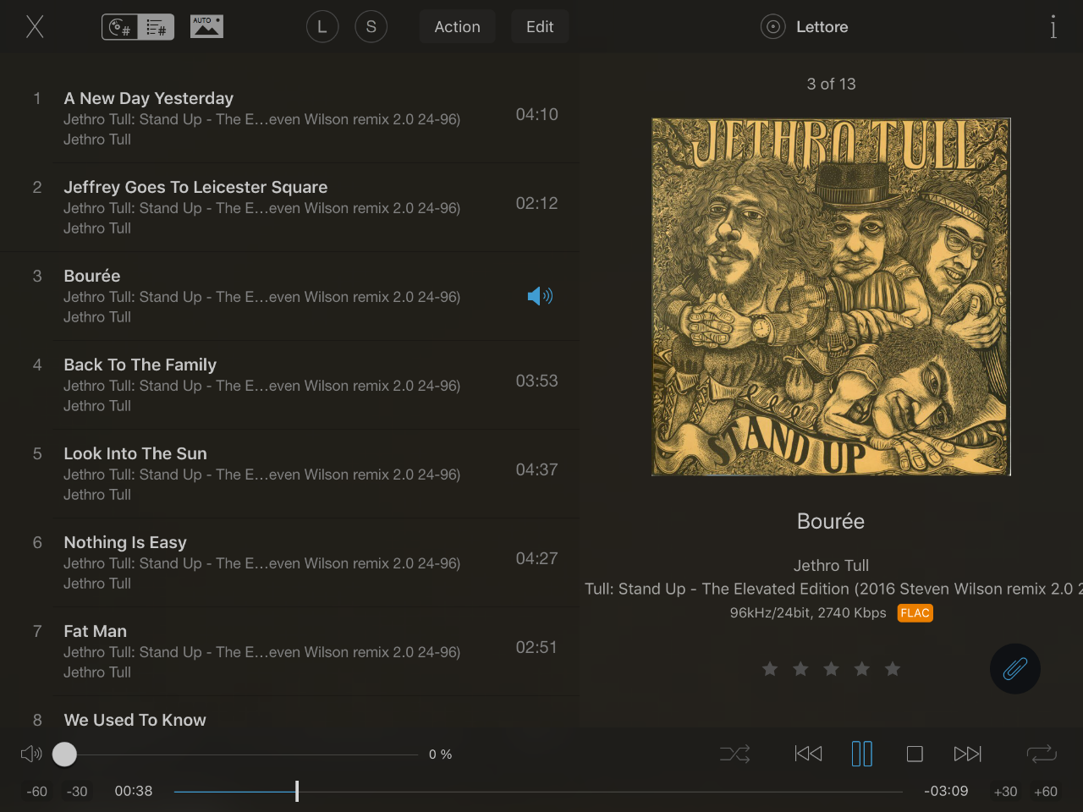This screenshot has height=812, width=1083.
Task: Click the 04:10 duration of the first track
Action: (537, 114)
